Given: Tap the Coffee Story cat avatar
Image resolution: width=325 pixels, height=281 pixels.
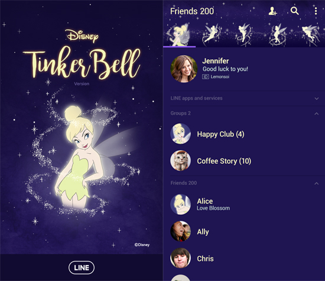Looking at the screenshot, I should click(x=181, y=161).
